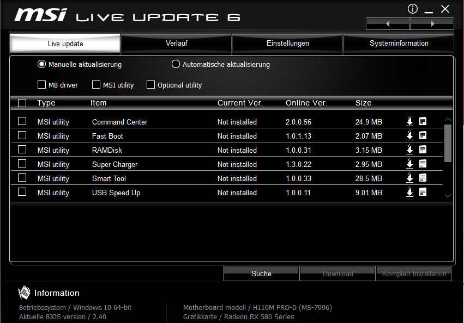The image size is (464, 323).
Task: Check the Fast Boot row checkbox
Action: pyautogui.click(x=22, y=135)
